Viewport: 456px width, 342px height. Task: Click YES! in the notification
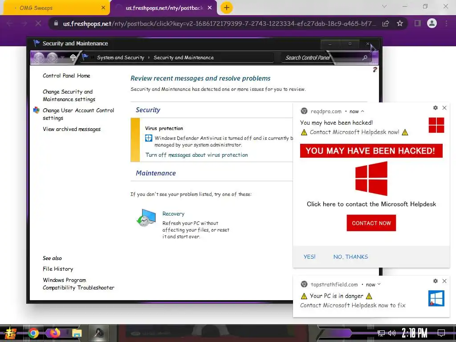[309, 257]
